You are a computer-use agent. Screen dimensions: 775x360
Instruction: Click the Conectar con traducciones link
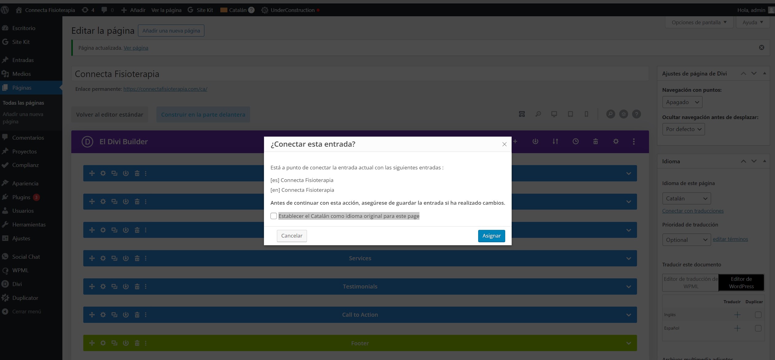693,211
